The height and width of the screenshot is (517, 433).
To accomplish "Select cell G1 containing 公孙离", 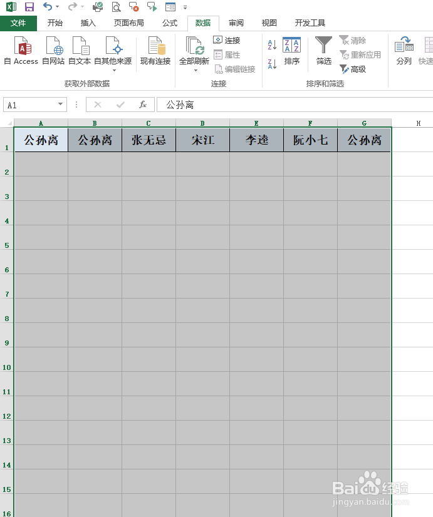I will (x=364, y=140).
